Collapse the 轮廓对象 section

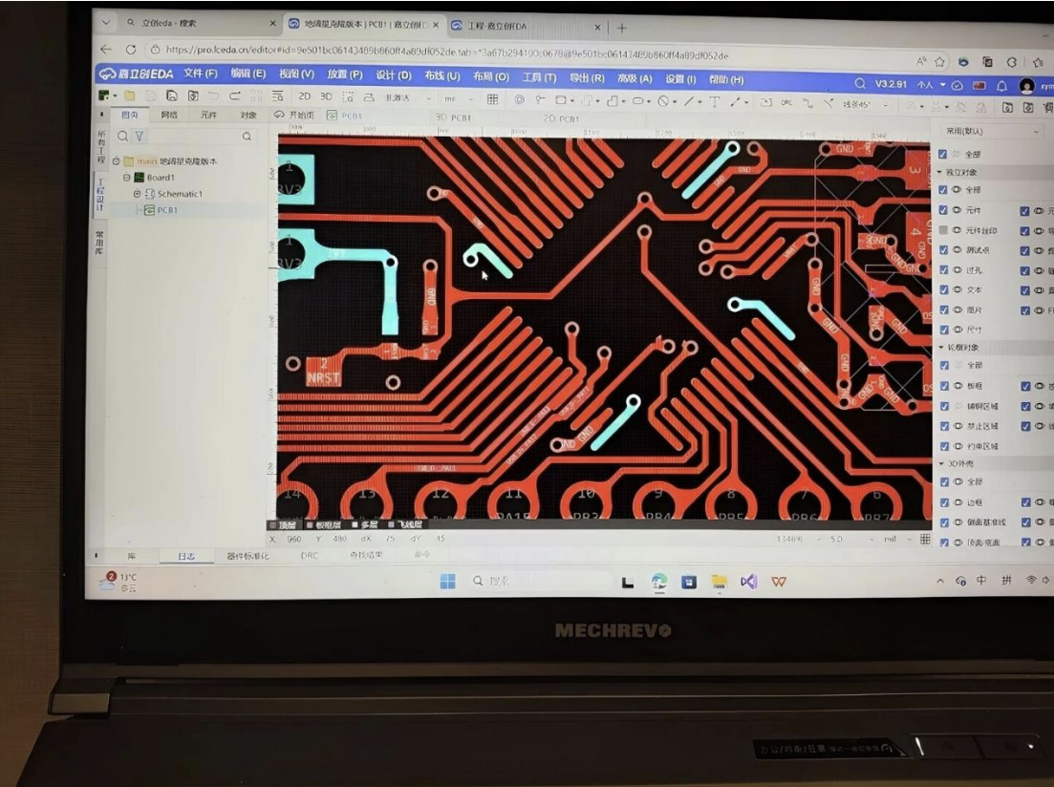(941, 347)
